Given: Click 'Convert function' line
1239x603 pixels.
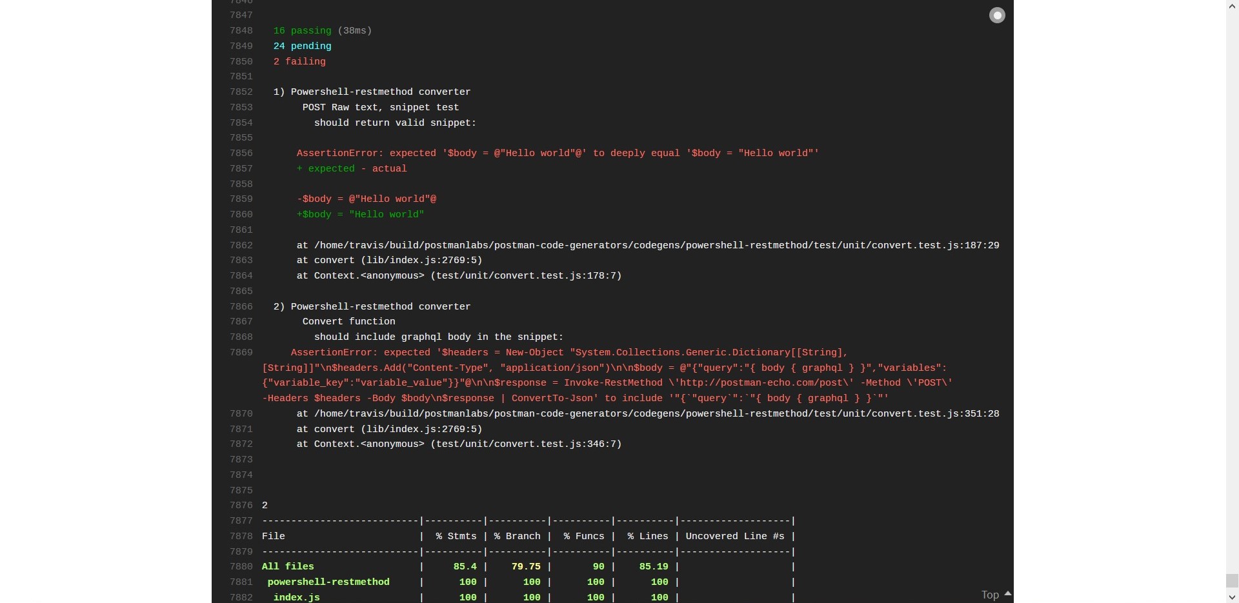Looking at the screenshot, I should tap(348, 322).
